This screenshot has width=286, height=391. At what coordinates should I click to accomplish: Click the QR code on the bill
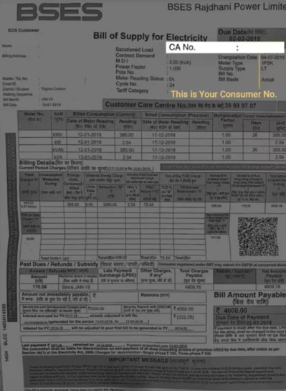pos(258,237)
